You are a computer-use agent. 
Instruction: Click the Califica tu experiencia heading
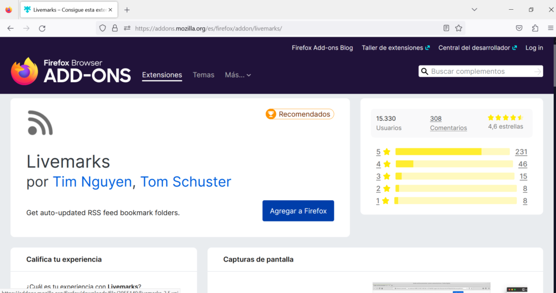coord(64,259)
